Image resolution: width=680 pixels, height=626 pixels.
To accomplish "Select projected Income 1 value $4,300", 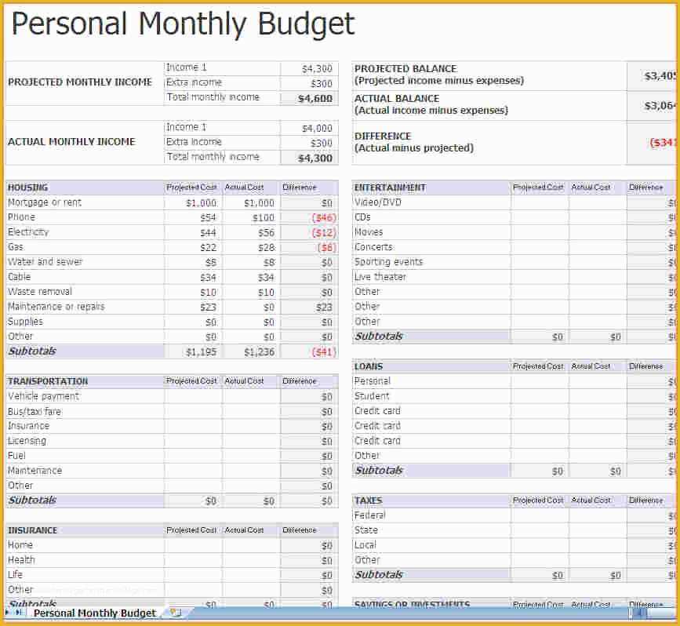I will [310, 68].
